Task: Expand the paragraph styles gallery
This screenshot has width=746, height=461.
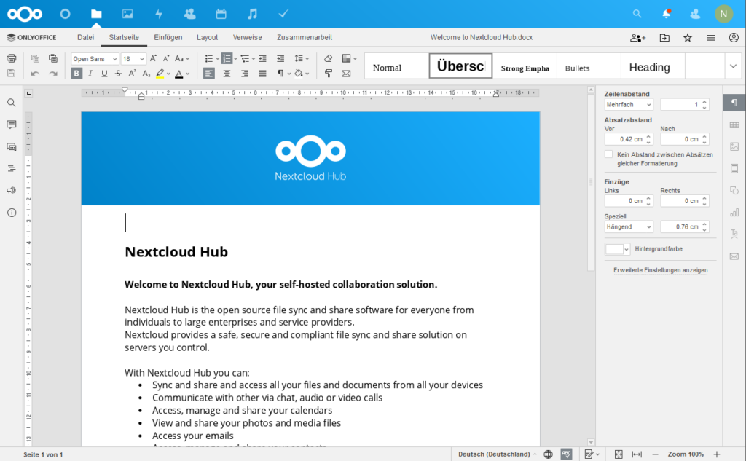Action: 733,66
